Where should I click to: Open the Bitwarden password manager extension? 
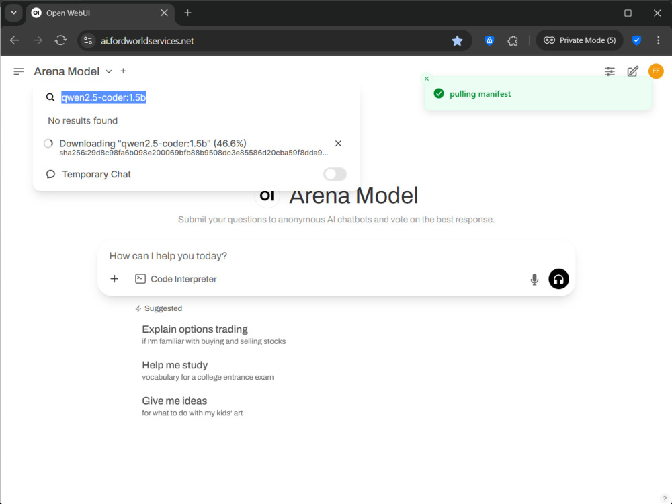click(x=489, y=40)
